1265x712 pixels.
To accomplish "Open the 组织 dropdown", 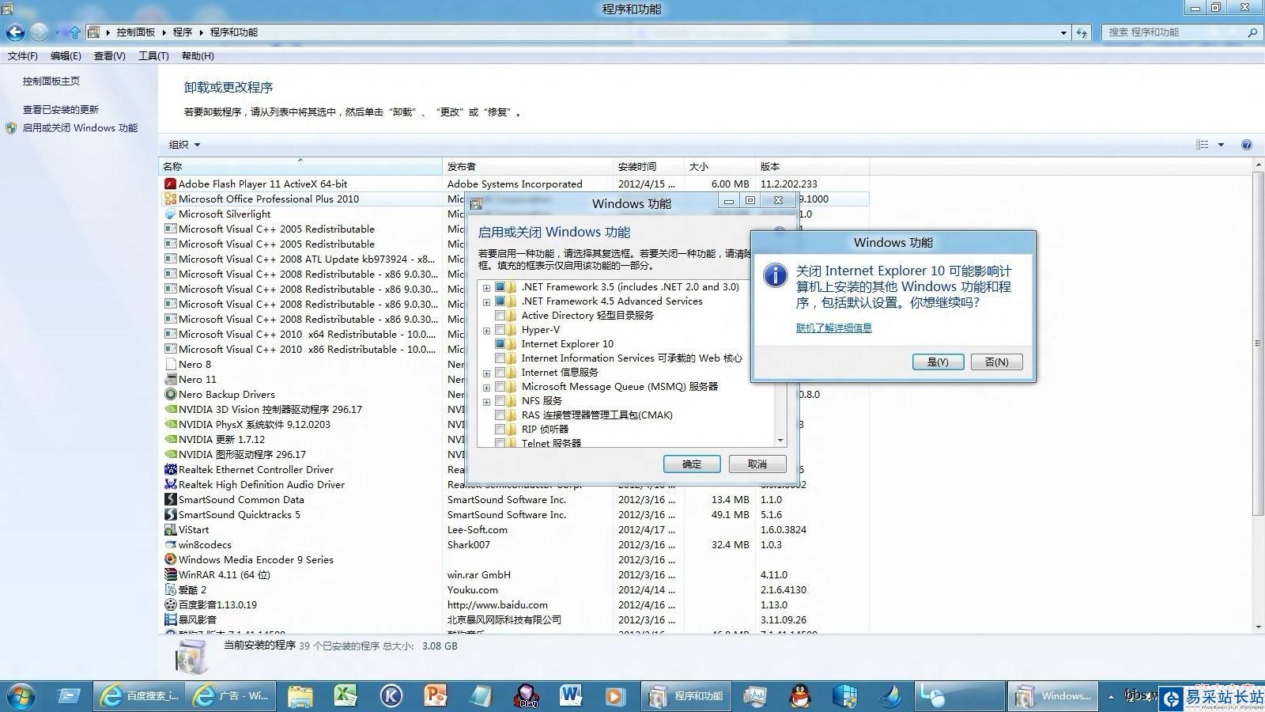I will [184, 145].
